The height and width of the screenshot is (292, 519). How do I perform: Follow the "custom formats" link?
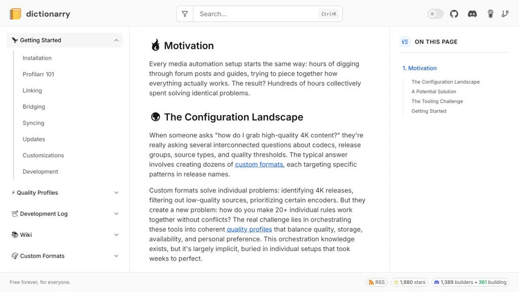[259, 165]
